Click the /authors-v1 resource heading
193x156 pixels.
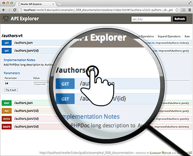[x=12, y=36]
